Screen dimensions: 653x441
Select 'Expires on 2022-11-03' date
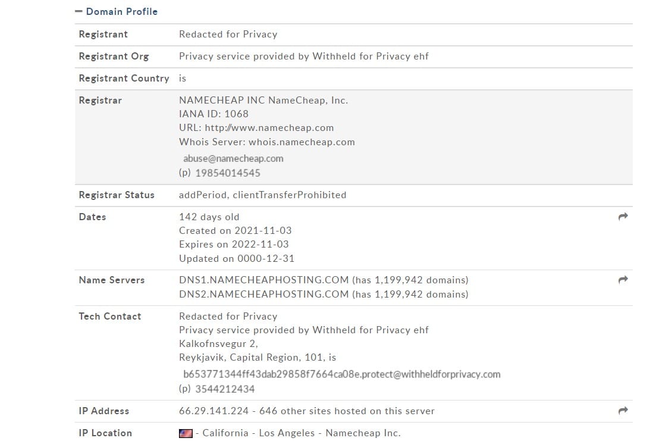(x=234, y=244)
